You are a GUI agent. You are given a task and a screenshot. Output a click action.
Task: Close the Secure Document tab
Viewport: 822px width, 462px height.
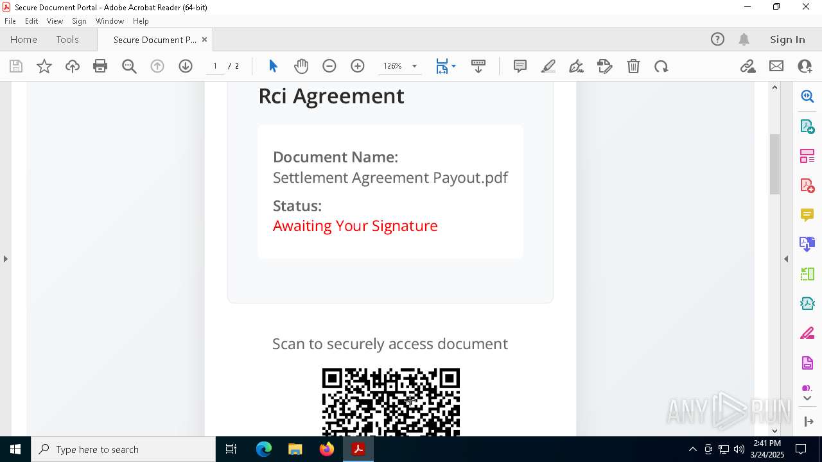pos(204,39)
